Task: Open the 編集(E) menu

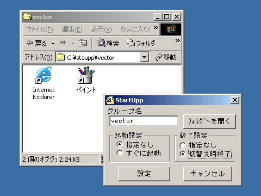Action: click(x=72, y=29)
